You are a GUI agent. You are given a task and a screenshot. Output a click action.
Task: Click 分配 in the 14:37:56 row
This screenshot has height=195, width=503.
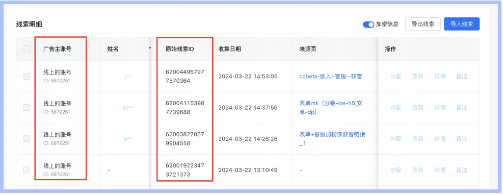pos(395,108)
